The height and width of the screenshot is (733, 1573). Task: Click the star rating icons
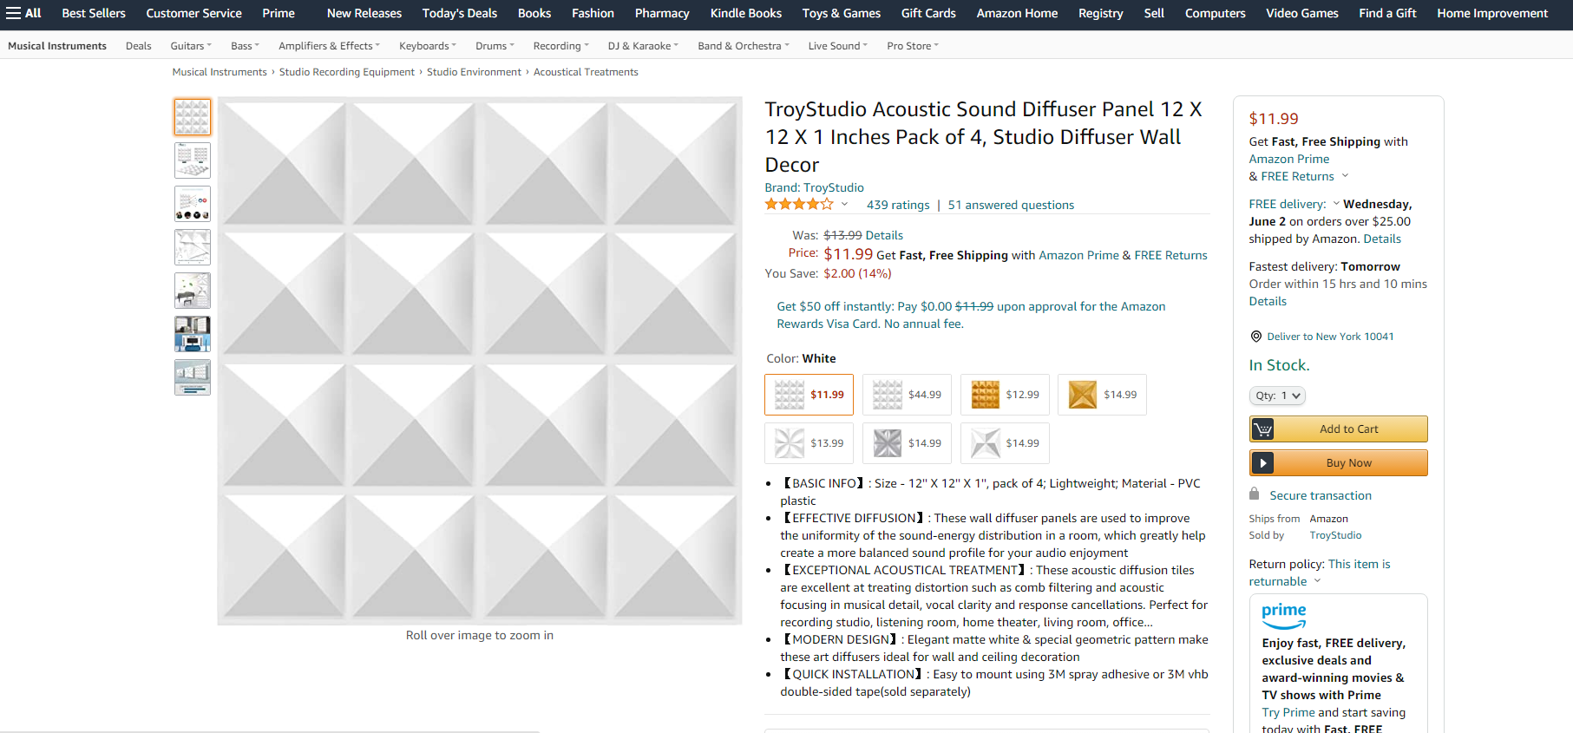[799, 205]
